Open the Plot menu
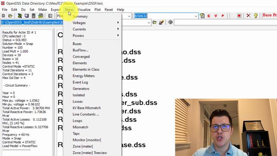Image resolution: width=277 pixels, height=156 pixels. click(x=97, y=10)
